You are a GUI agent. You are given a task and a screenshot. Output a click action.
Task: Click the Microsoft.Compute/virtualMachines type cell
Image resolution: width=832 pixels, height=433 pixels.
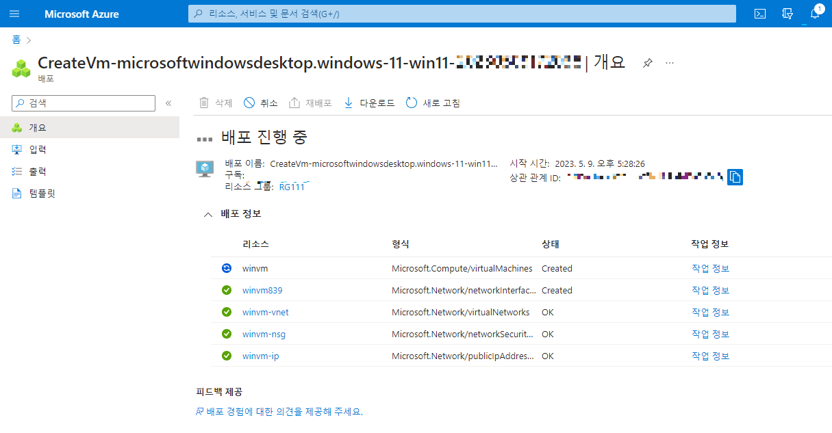tap(462, 268)
